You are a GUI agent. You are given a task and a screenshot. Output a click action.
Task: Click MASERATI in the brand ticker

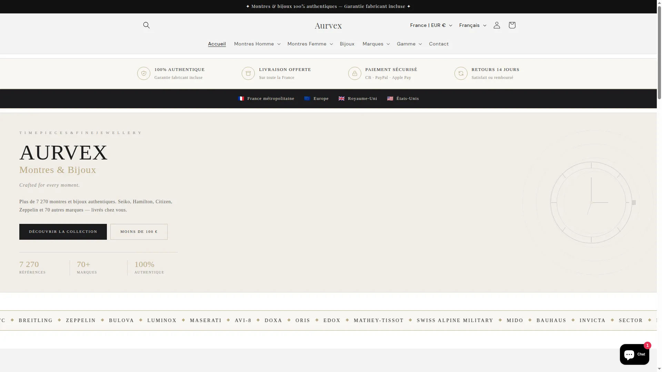point(205,320)
